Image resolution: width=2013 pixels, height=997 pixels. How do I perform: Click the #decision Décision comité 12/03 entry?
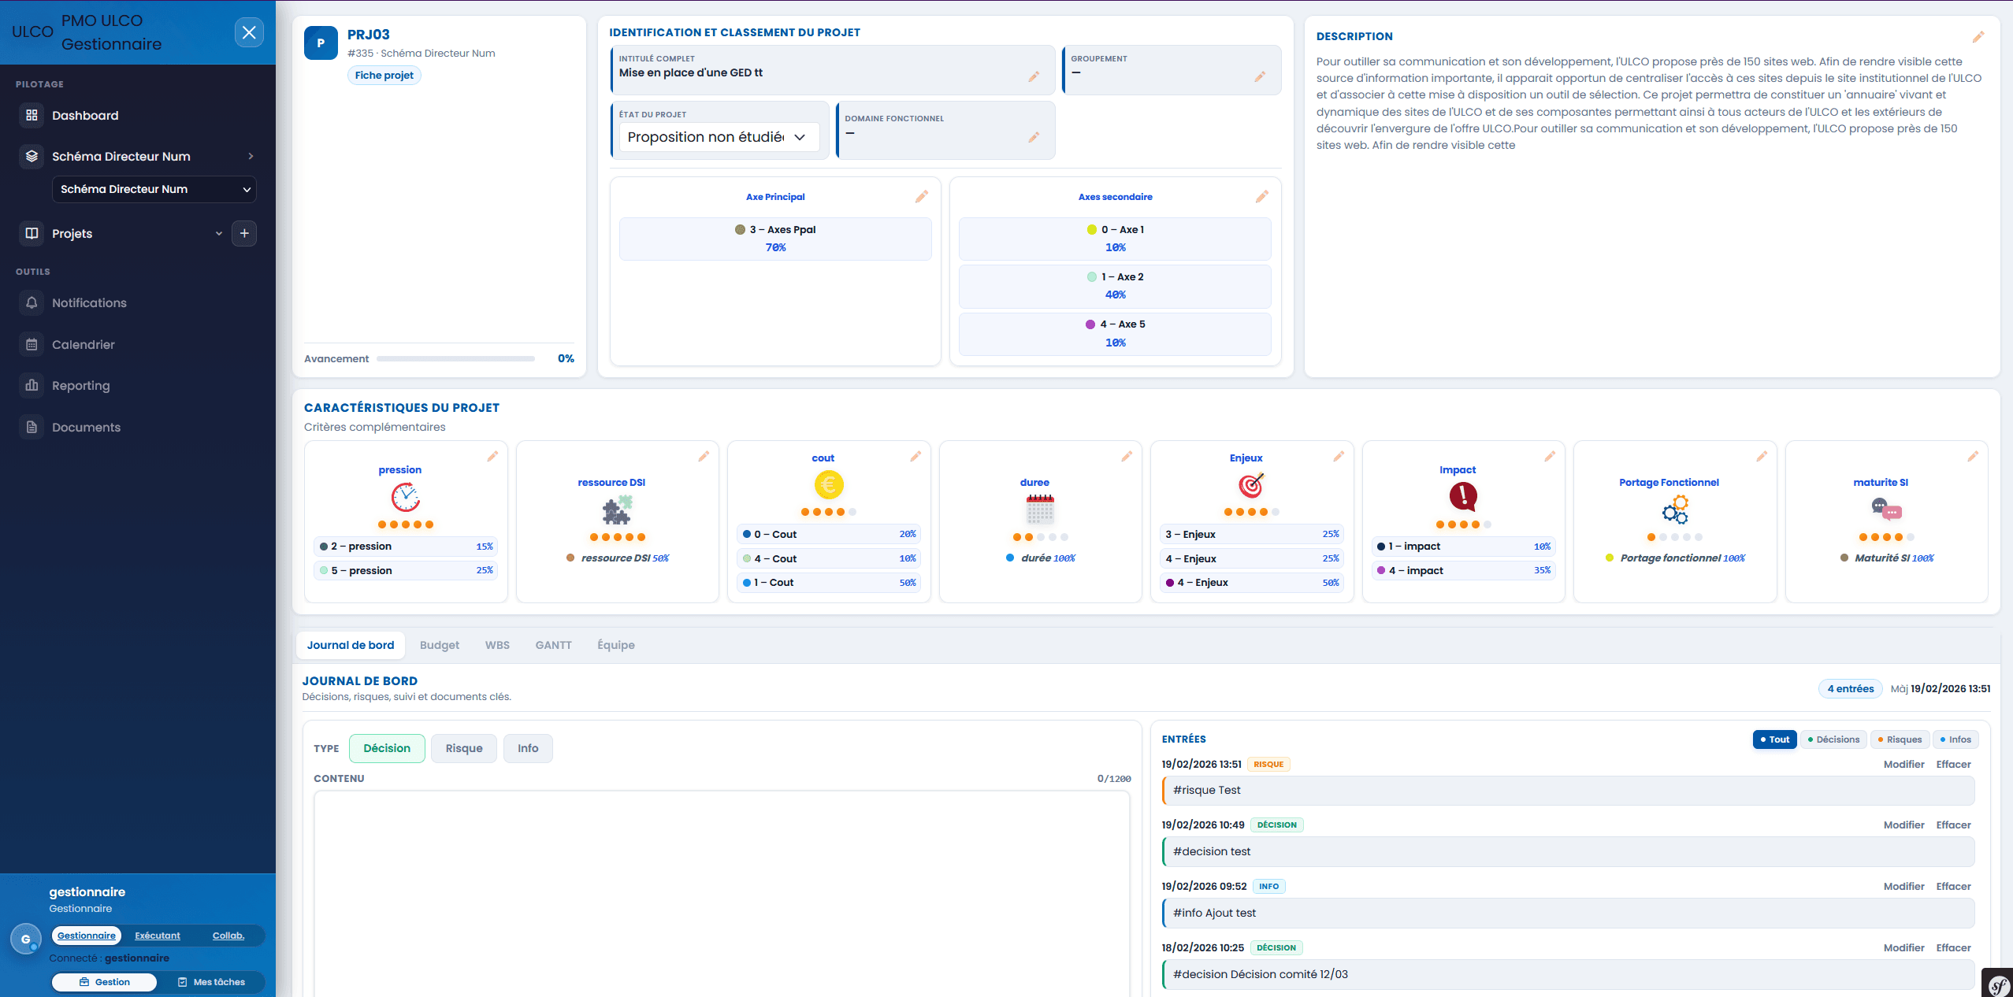click(1569, 974)
